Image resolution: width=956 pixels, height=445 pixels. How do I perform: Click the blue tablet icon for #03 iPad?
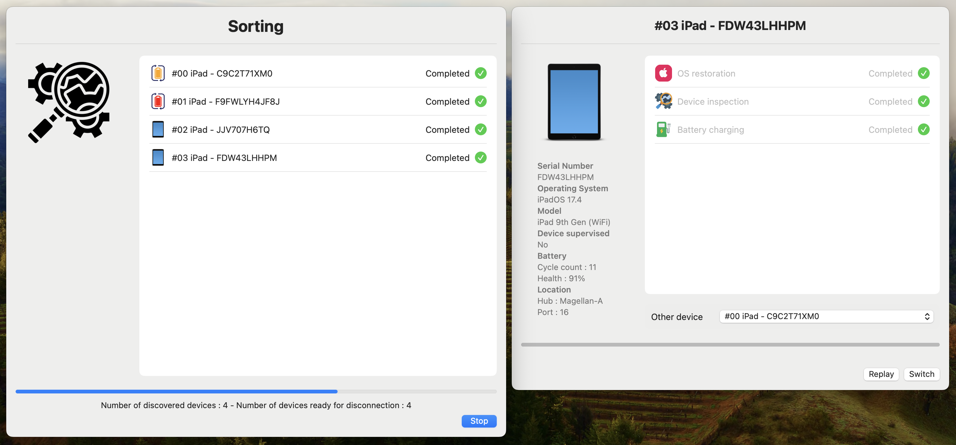[x=158, y=158]
